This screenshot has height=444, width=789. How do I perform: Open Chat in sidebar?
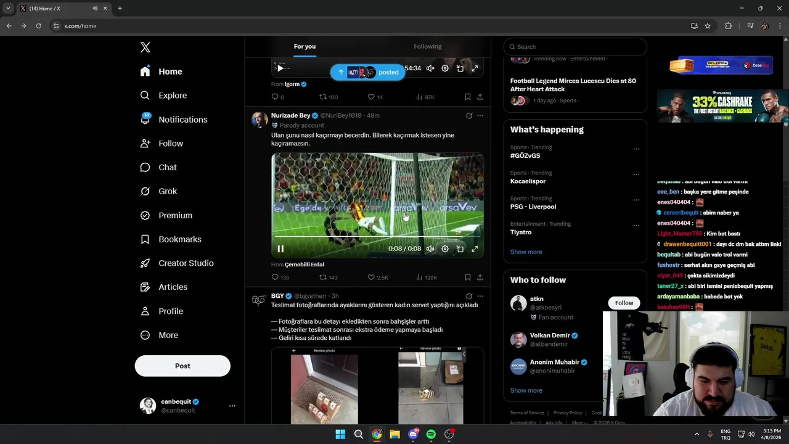tap(159, 168)
